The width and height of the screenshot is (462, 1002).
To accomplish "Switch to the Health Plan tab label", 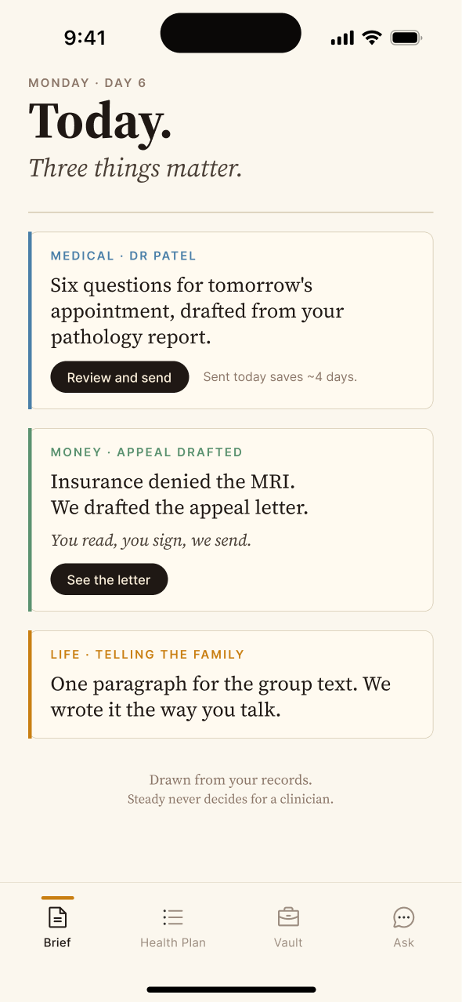I will (x=173, y=942).
